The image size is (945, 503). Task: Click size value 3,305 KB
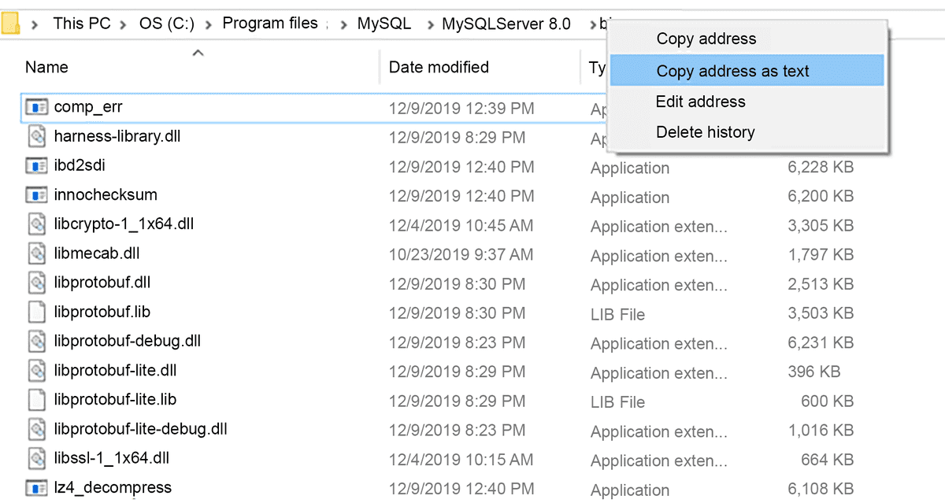point(821,225)
